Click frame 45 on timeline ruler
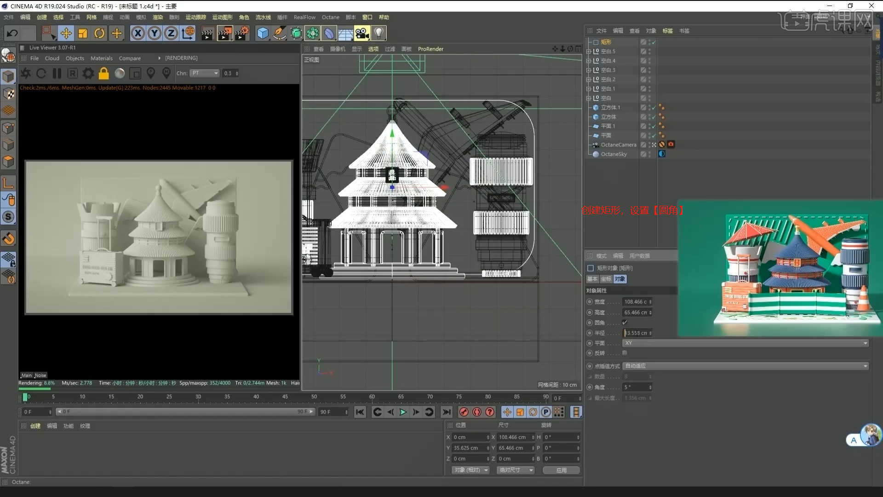This screenshot has width=883, height=497. coord(285,397)
